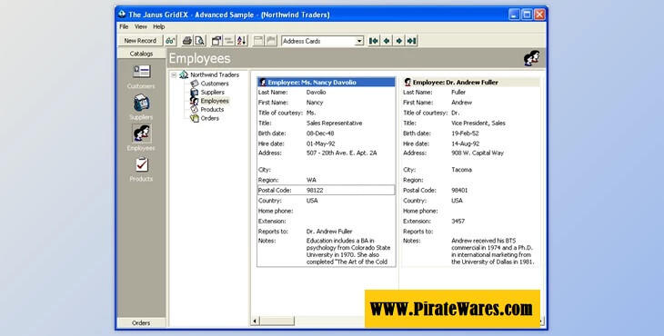Click address 908 W. Capital Way
Viewport: 664px width, 336px height.
tap(478, 153)
